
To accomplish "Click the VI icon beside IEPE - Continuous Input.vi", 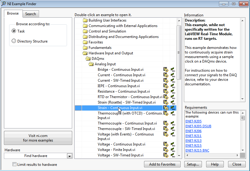I will click(166, 86).
